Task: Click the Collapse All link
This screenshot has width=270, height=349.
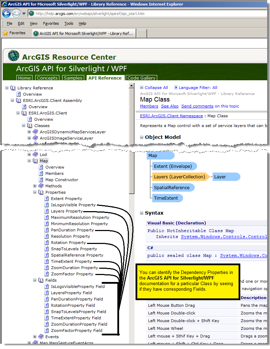Action: pos(154,88)
